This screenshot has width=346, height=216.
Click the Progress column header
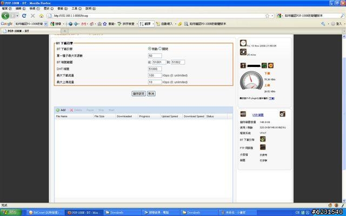pos(149,117)
